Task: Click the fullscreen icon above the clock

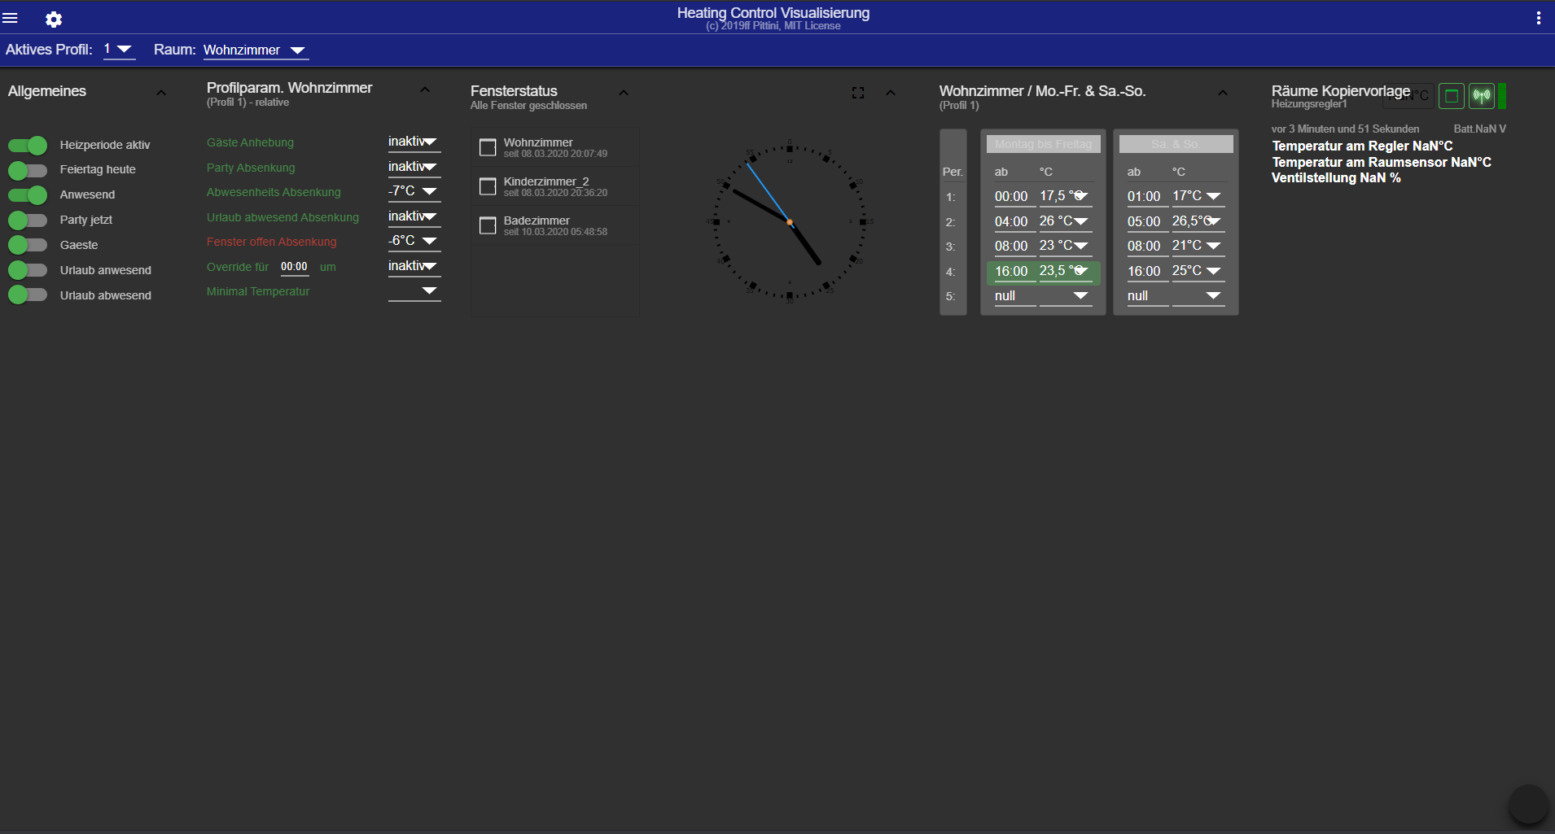Action: pyautogui.click(x=858, y=93)
